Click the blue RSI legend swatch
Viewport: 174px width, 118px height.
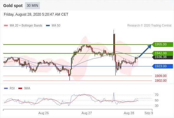(6, 88)
